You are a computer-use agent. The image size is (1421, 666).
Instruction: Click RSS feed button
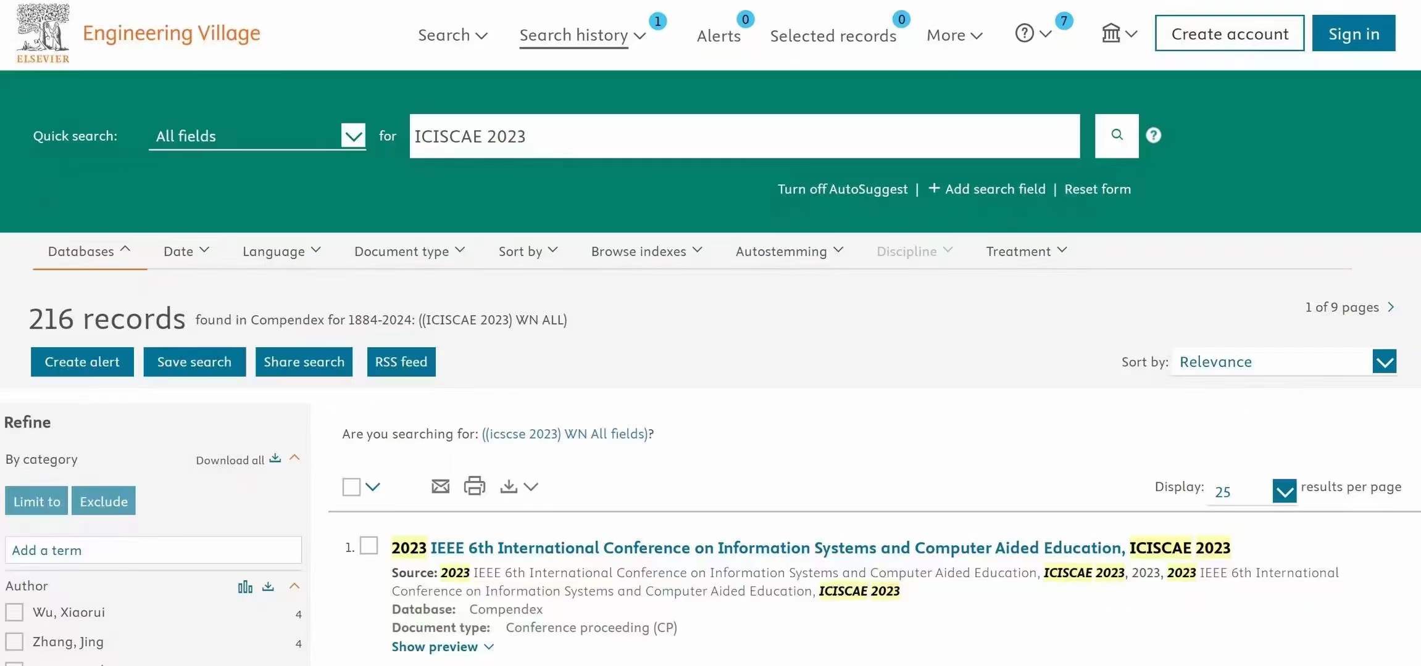tap(401, 362)
